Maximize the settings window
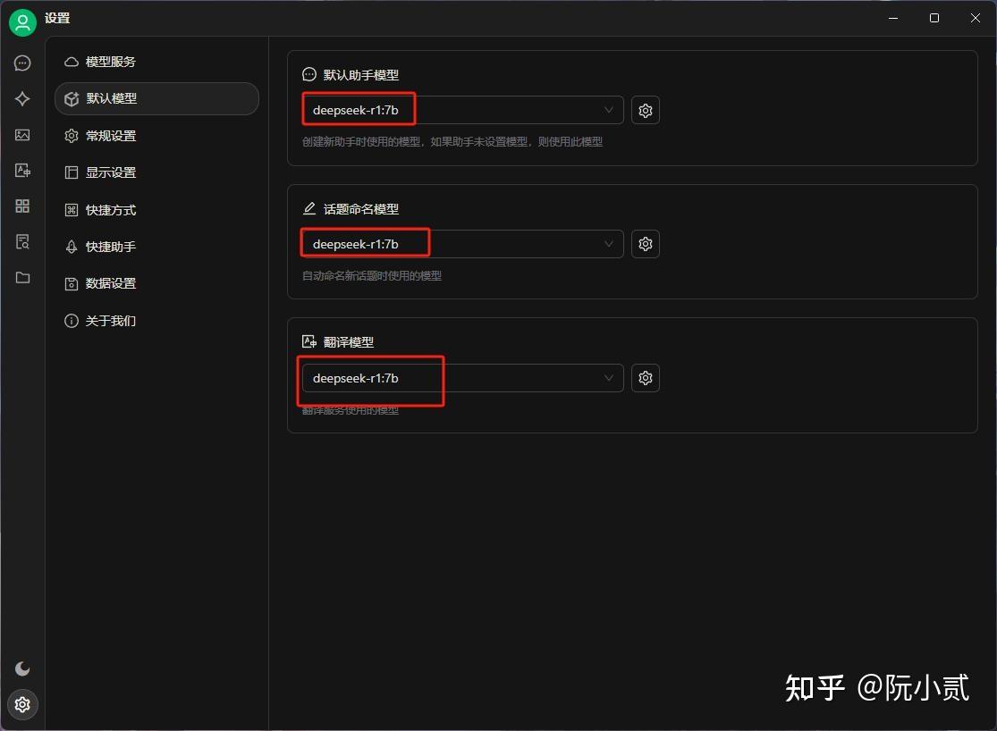 (x=934, y=18)
